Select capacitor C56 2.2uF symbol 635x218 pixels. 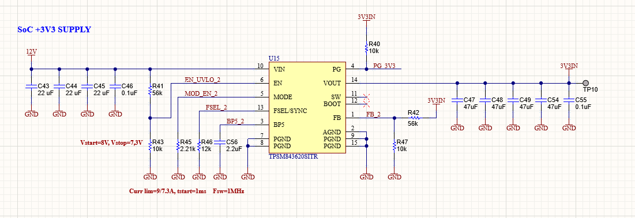[x=220, y=142]
